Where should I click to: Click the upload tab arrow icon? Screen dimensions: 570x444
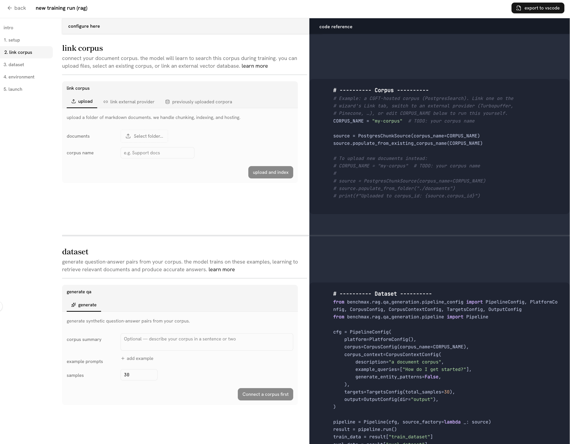74,101
